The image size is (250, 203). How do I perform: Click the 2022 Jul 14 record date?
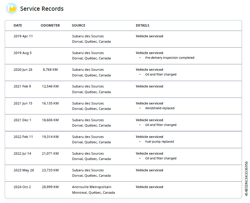pyautogui.click(x=22, y=153)
